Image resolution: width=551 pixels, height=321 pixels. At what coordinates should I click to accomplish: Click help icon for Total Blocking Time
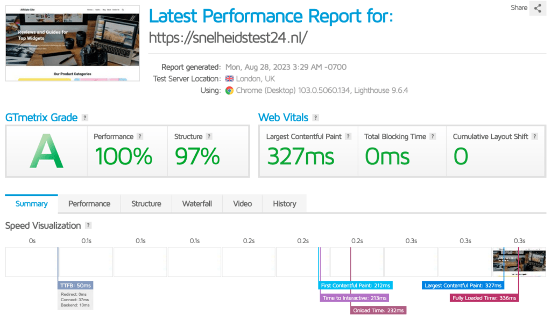click(433, 137)
